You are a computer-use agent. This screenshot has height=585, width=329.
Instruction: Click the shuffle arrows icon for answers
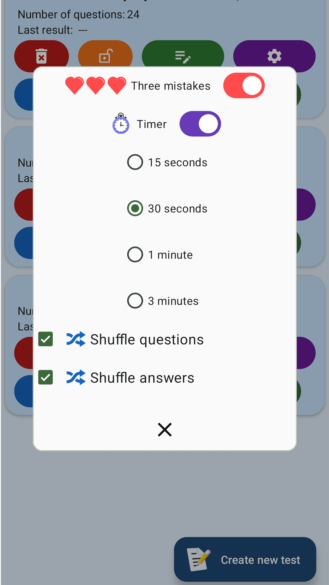pyautogui.click(x=76, y=378)
